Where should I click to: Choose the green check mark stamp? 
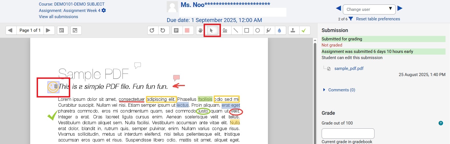point(304,30)
